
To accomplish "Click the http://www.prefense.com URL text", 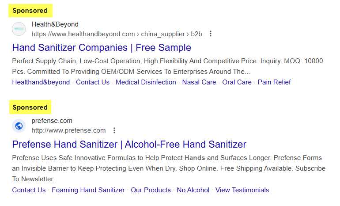I will [68, 130].
